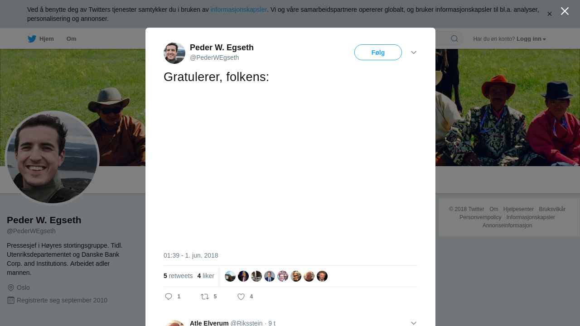View the 5 retweets list
Viewport: 580px width, 326px height.
coord(178,276)
